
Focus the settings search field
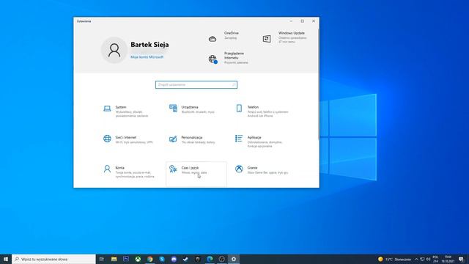point(196,85)
